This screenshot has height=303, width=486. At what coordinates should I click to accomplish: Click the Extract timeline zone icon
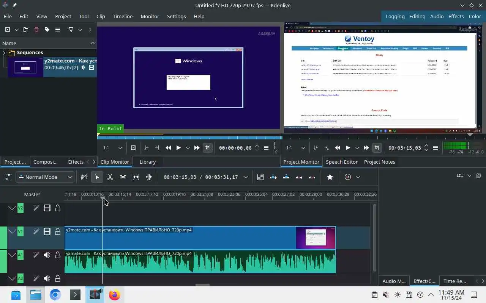299,177
